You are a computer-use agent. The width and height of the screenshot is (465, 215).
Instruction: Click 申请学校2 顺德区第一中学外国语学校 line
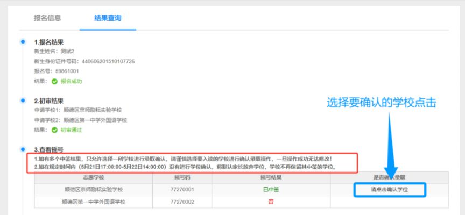(x=81, y=120)
